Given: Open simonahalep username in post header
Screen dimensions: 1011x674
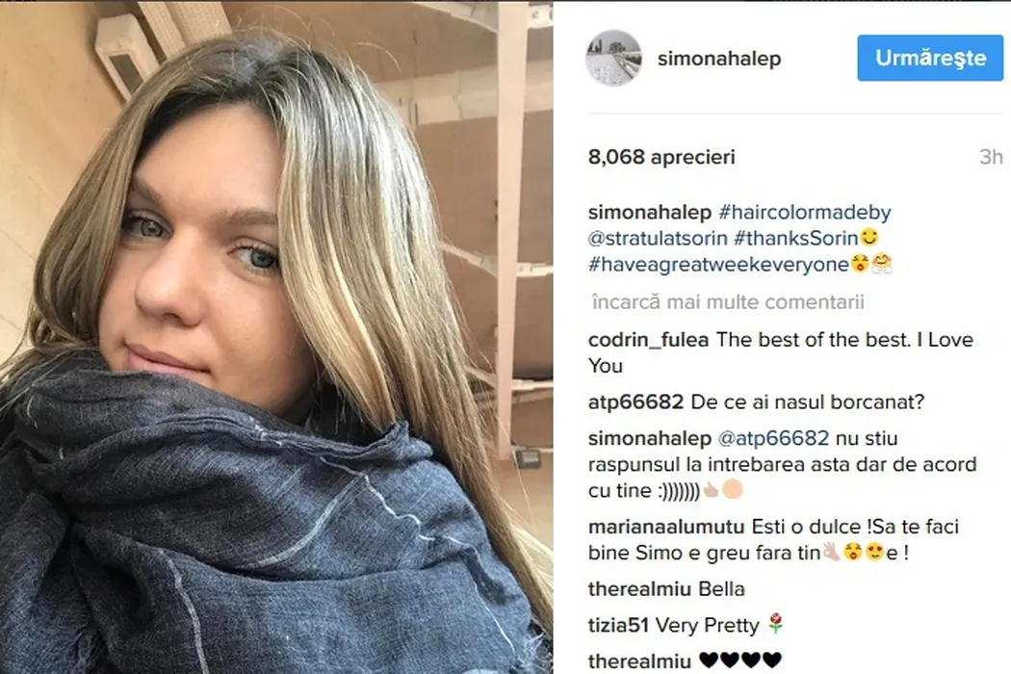Looking at the screenshot, I should click(719, 58).
